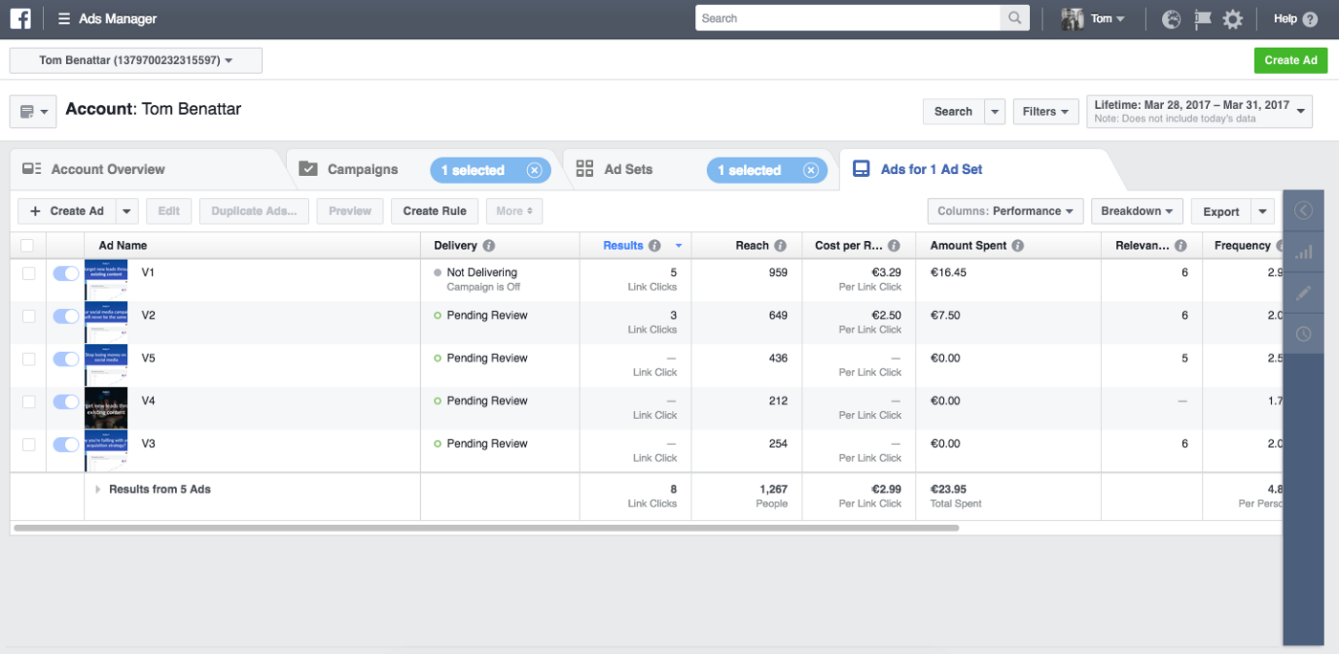Click the Facebook logo icon

click(20, 18)
